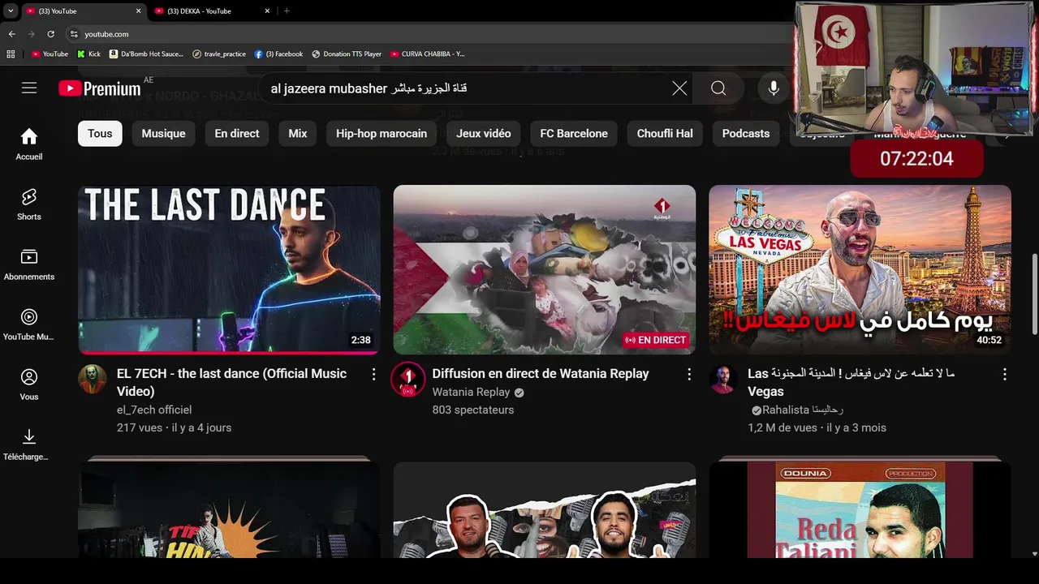
Task: Open the Kick bookmark
Action: [89, 54]
